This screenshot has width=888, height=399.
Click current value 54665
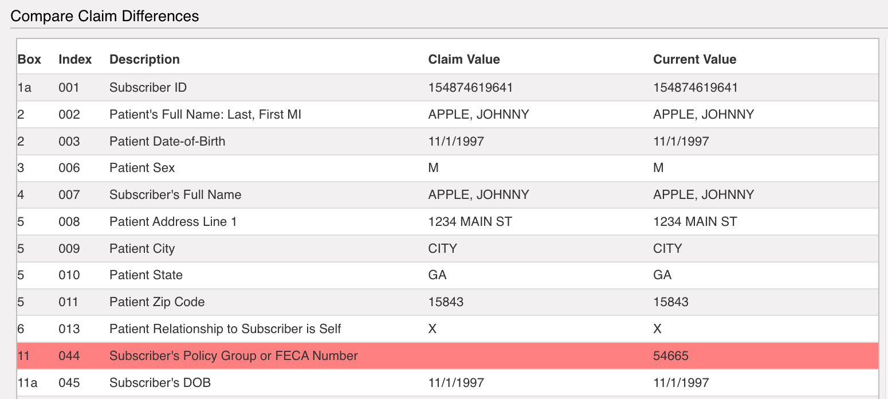pos(671,356)
